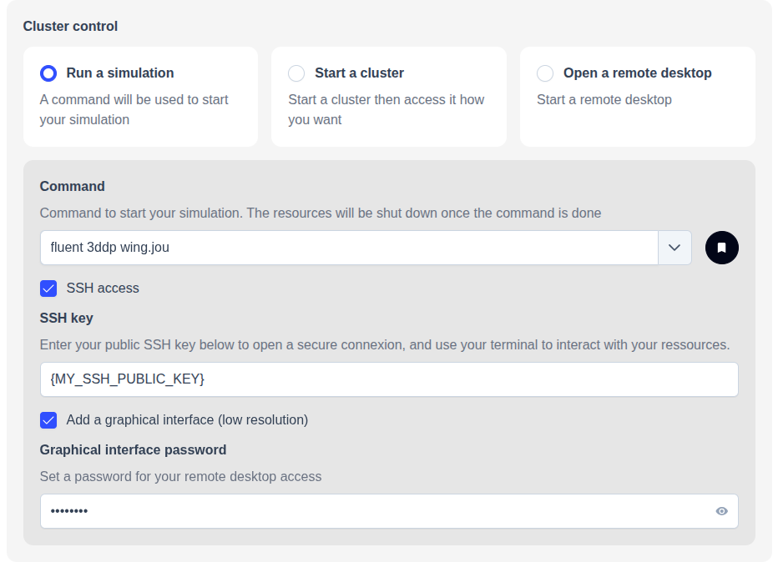The width and height of the screenshot is (773, 562).
Task: Click text 'Start a remote desktop'
Action: pyautogui.click(x=604, y=99)
